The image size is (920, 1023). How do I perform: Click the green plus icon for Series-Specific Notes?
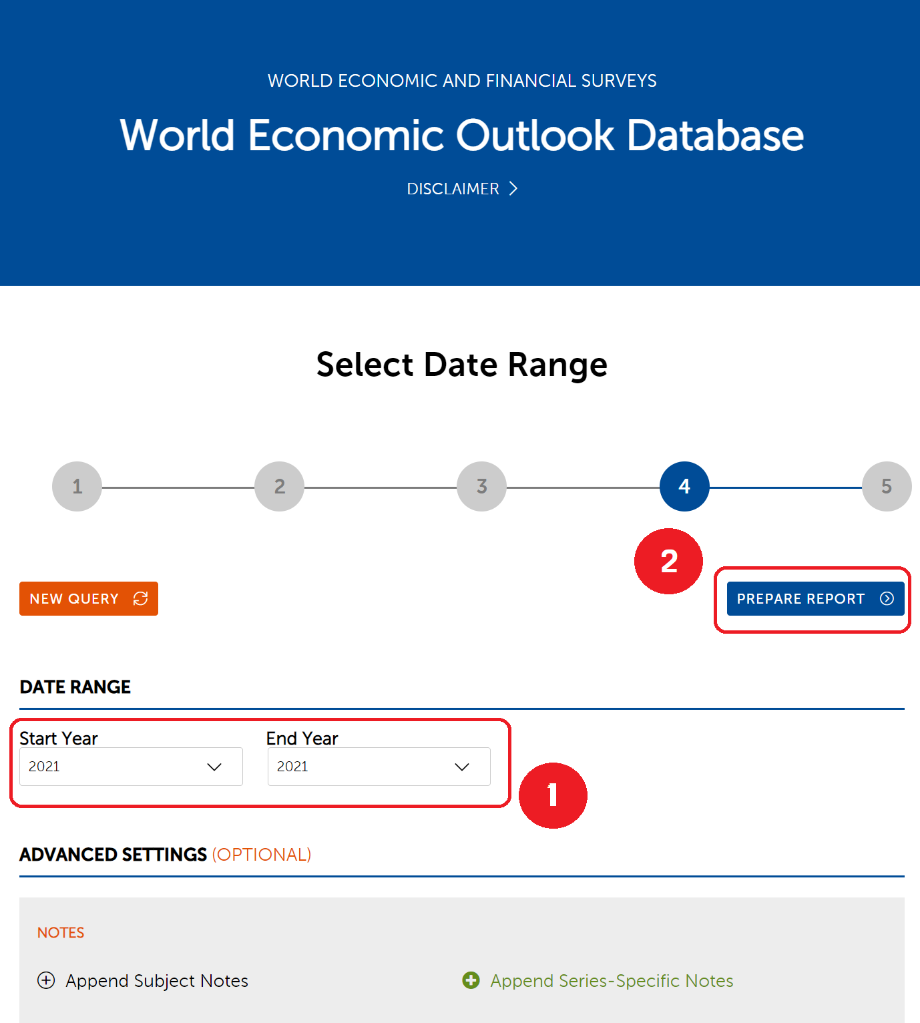click(471, 980)
